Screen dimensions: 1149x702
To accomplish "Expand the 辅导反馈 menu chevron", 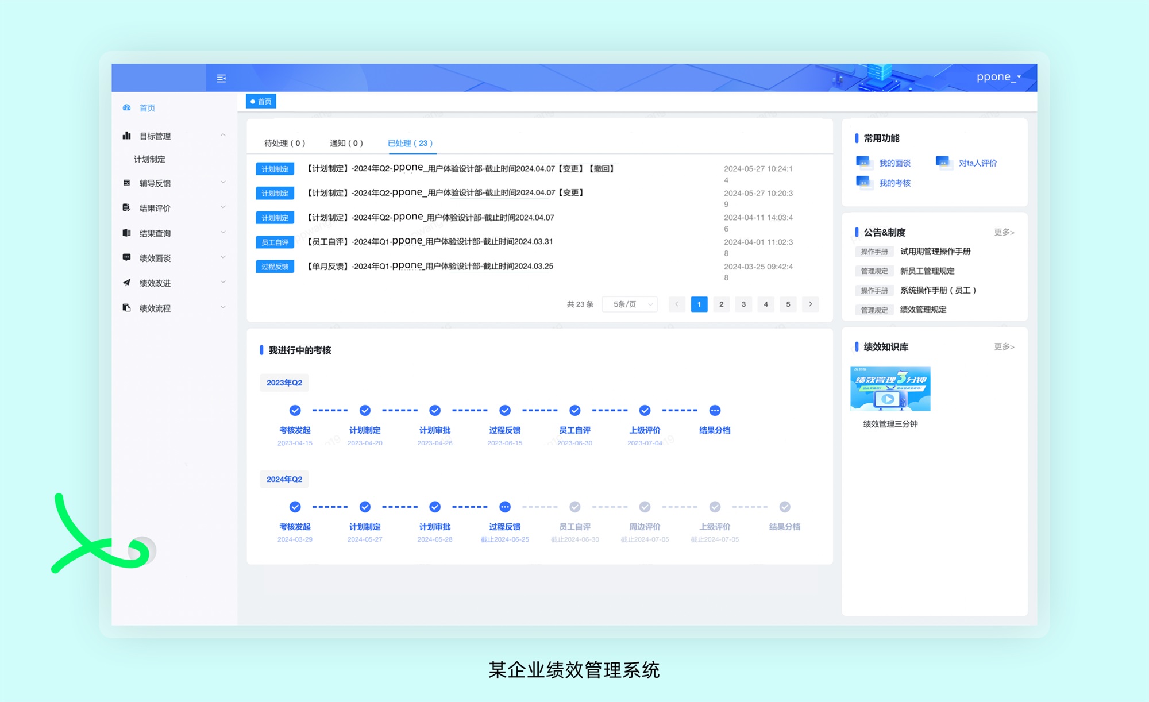I will (223, 183).
